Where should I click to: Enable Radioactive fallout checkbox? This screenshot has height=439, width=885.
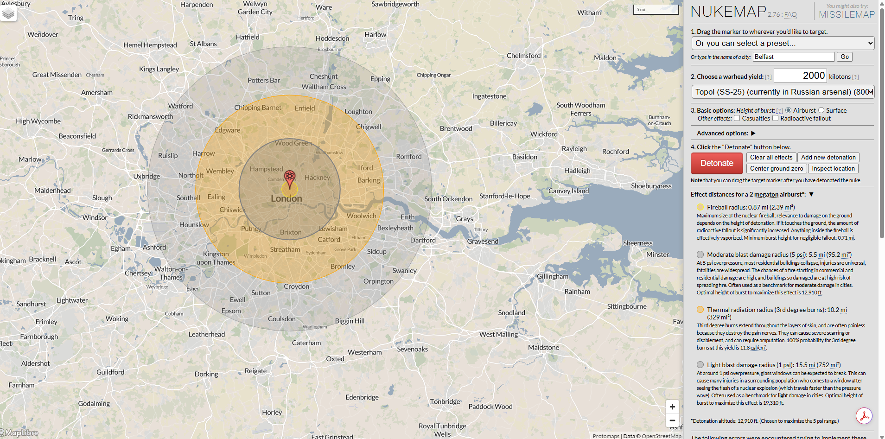(x=775, y=118)
